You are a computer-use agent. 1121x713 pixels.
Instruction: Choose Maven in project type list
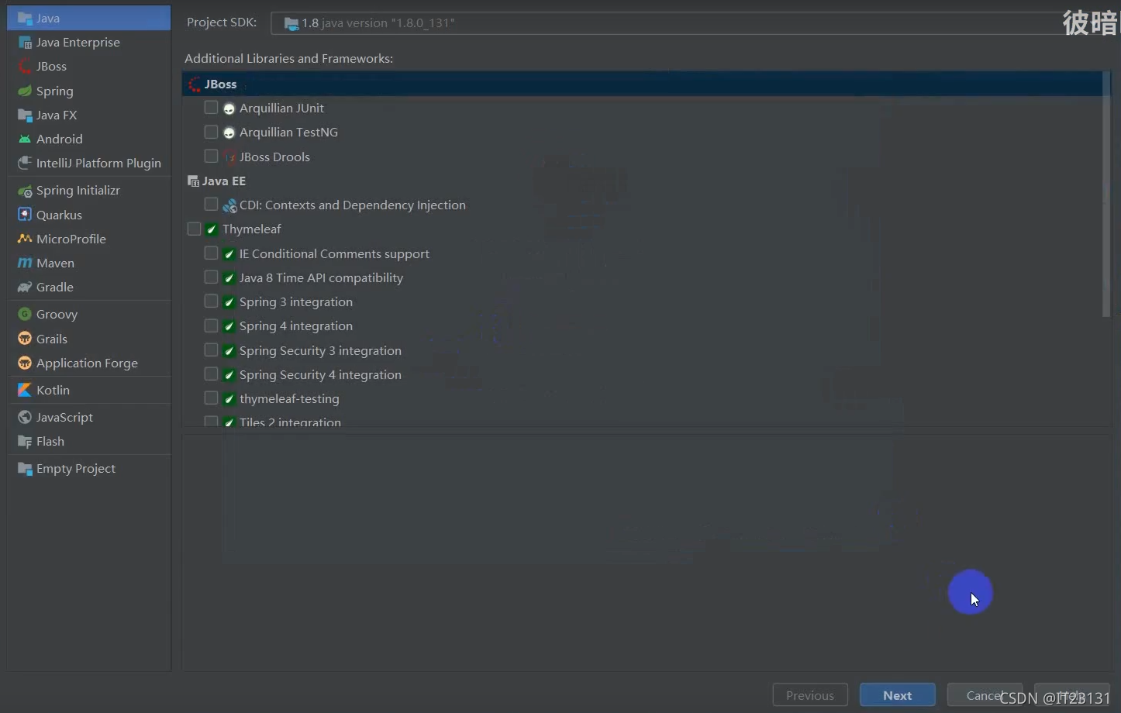point(88,263)
